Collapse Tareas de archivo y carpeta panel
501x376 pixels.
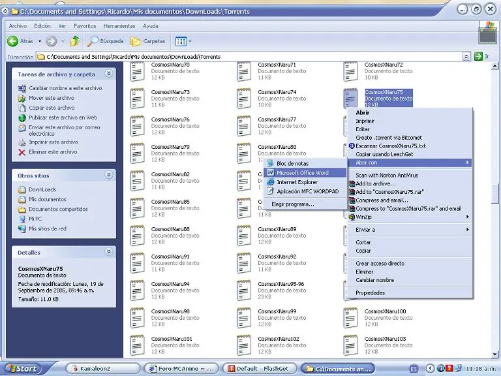point(109,74)
